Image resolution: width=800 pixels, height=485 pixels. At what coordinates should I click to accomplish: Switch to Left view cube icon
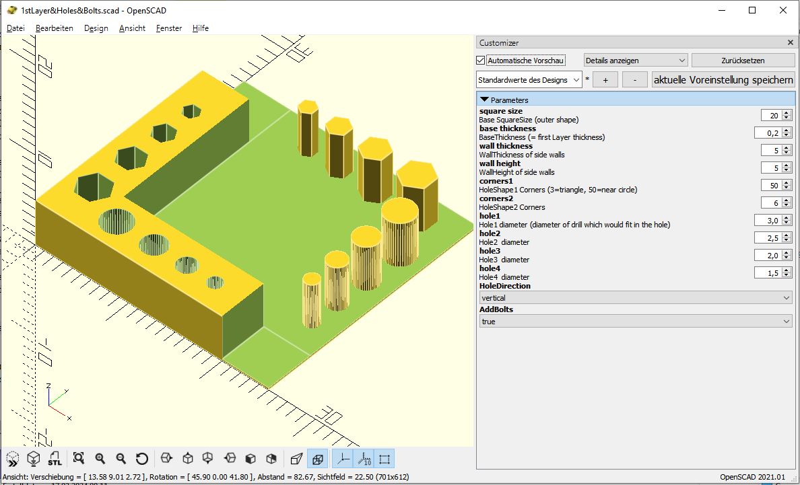click(230, 459)
